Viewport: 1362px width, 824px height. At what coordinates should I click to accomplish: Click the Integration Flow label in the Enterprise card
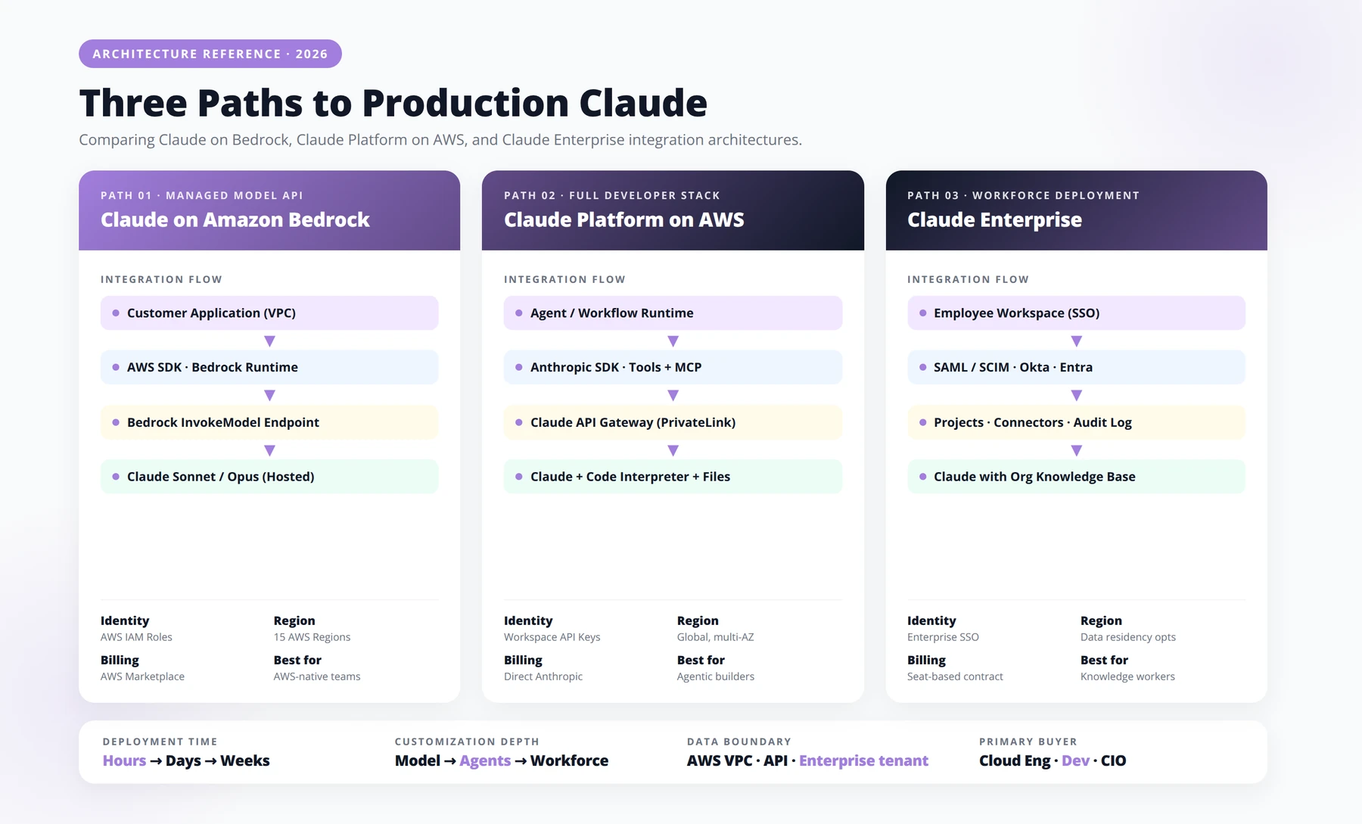(x=968, y=279)
